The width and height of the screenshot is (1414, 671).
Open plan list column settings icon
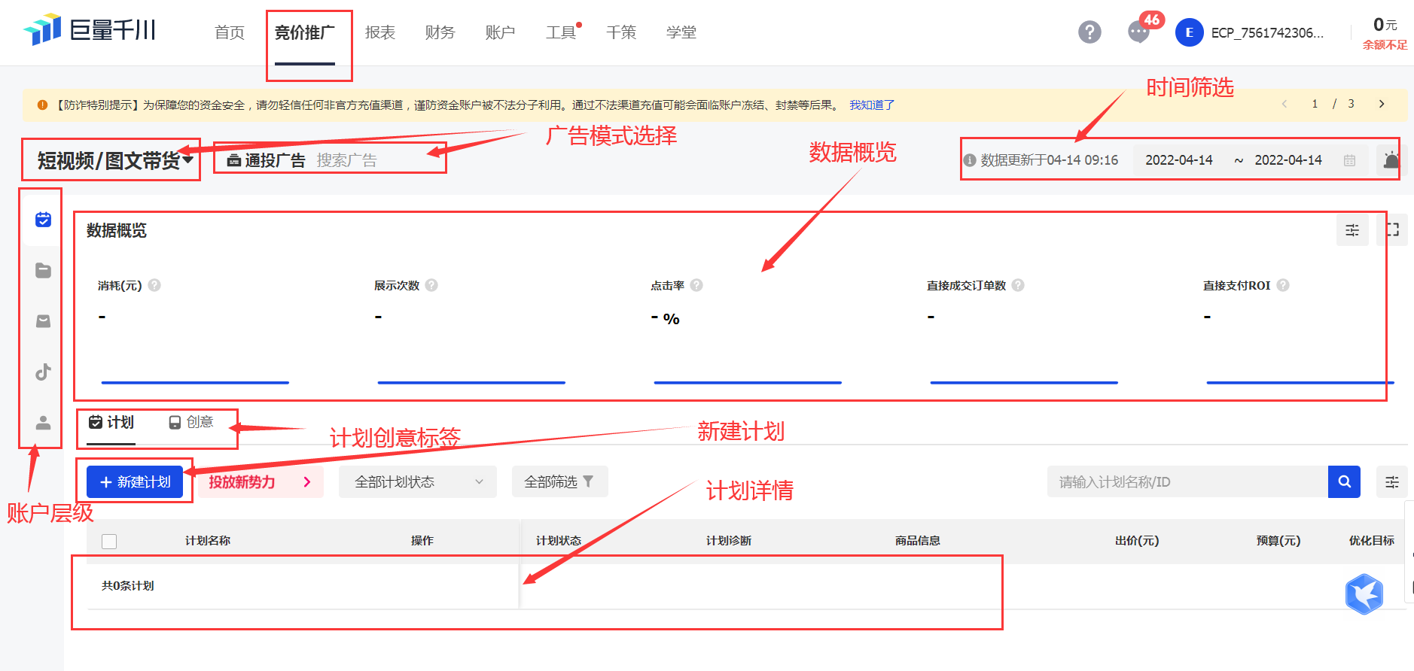click(1392, 481)
